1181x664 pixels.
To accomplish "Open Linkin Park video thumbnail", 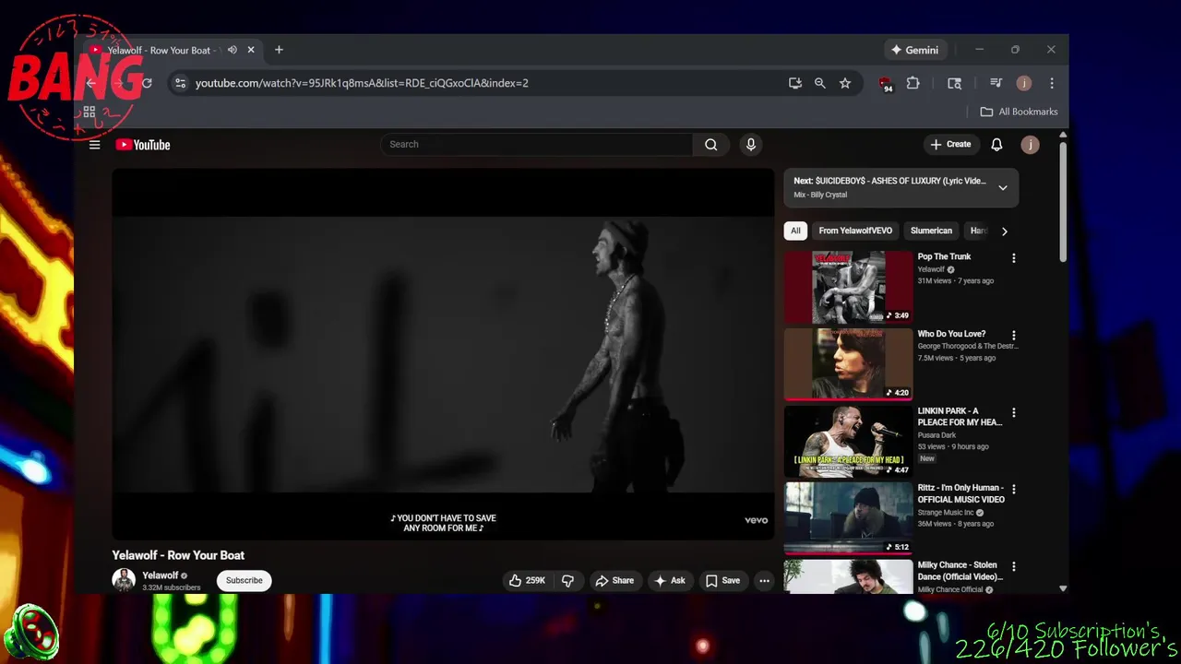I will click(848, 441).
